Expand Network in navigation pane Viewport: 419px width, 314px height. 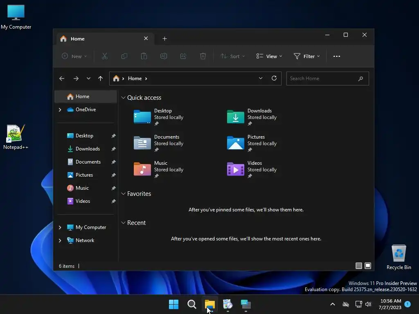[60, 240]
